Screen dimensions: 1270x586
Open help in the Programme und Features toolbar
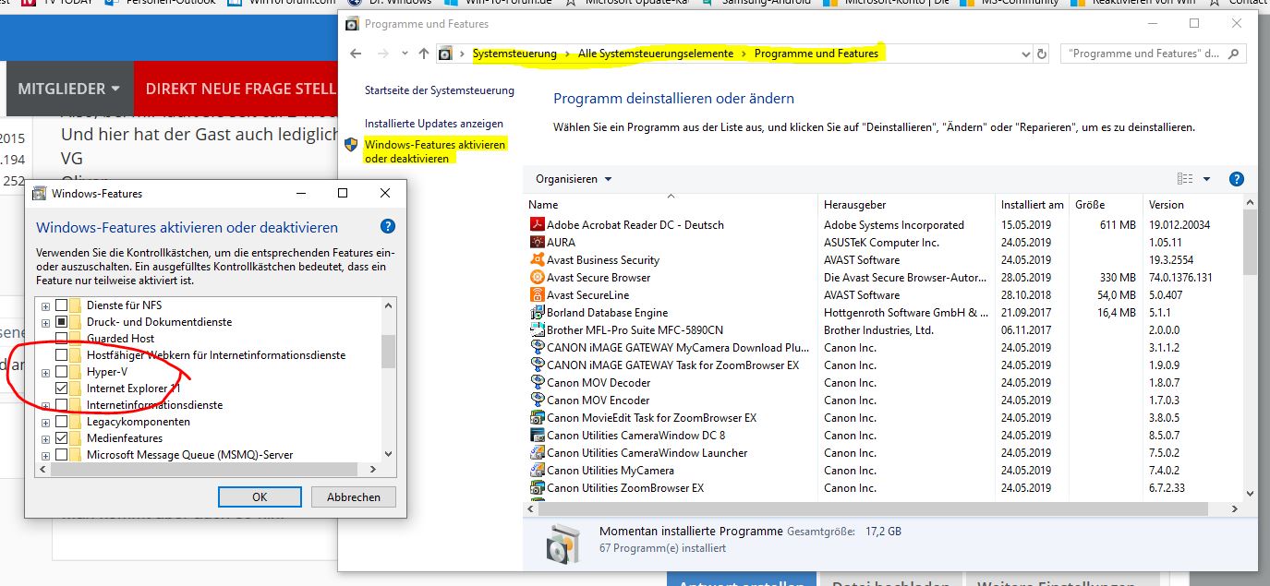pyautogui.click(x=1237, y=179)
